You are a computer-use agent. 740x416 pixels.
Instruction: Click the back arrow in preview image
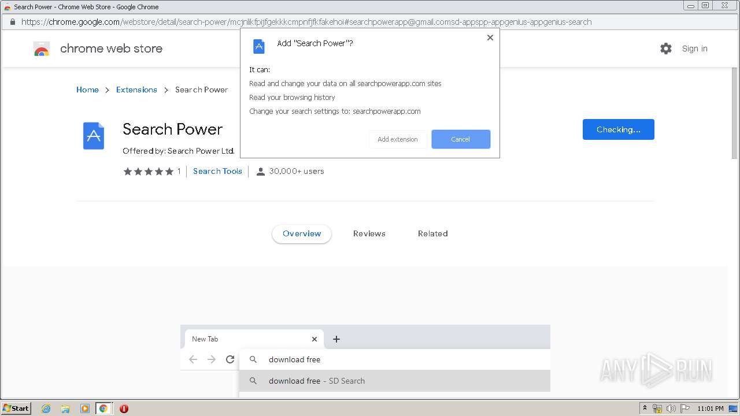coord(193,359)
